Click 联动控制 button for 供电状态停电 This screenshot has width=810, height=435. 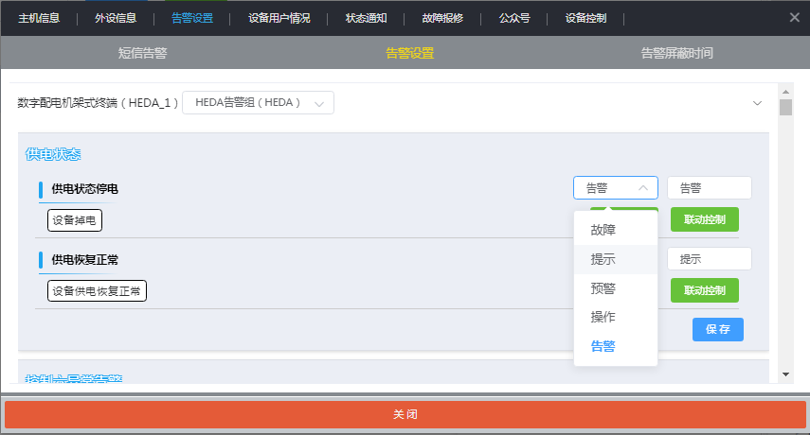coord(704,219)
